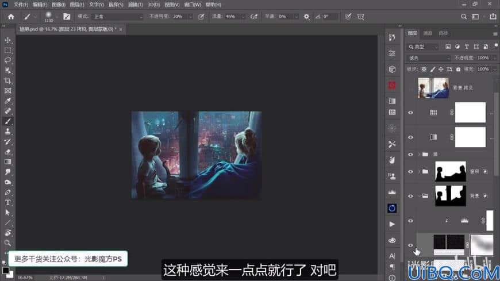Select the Object Selection tool

pyautogui.click(x=7, y=71)
